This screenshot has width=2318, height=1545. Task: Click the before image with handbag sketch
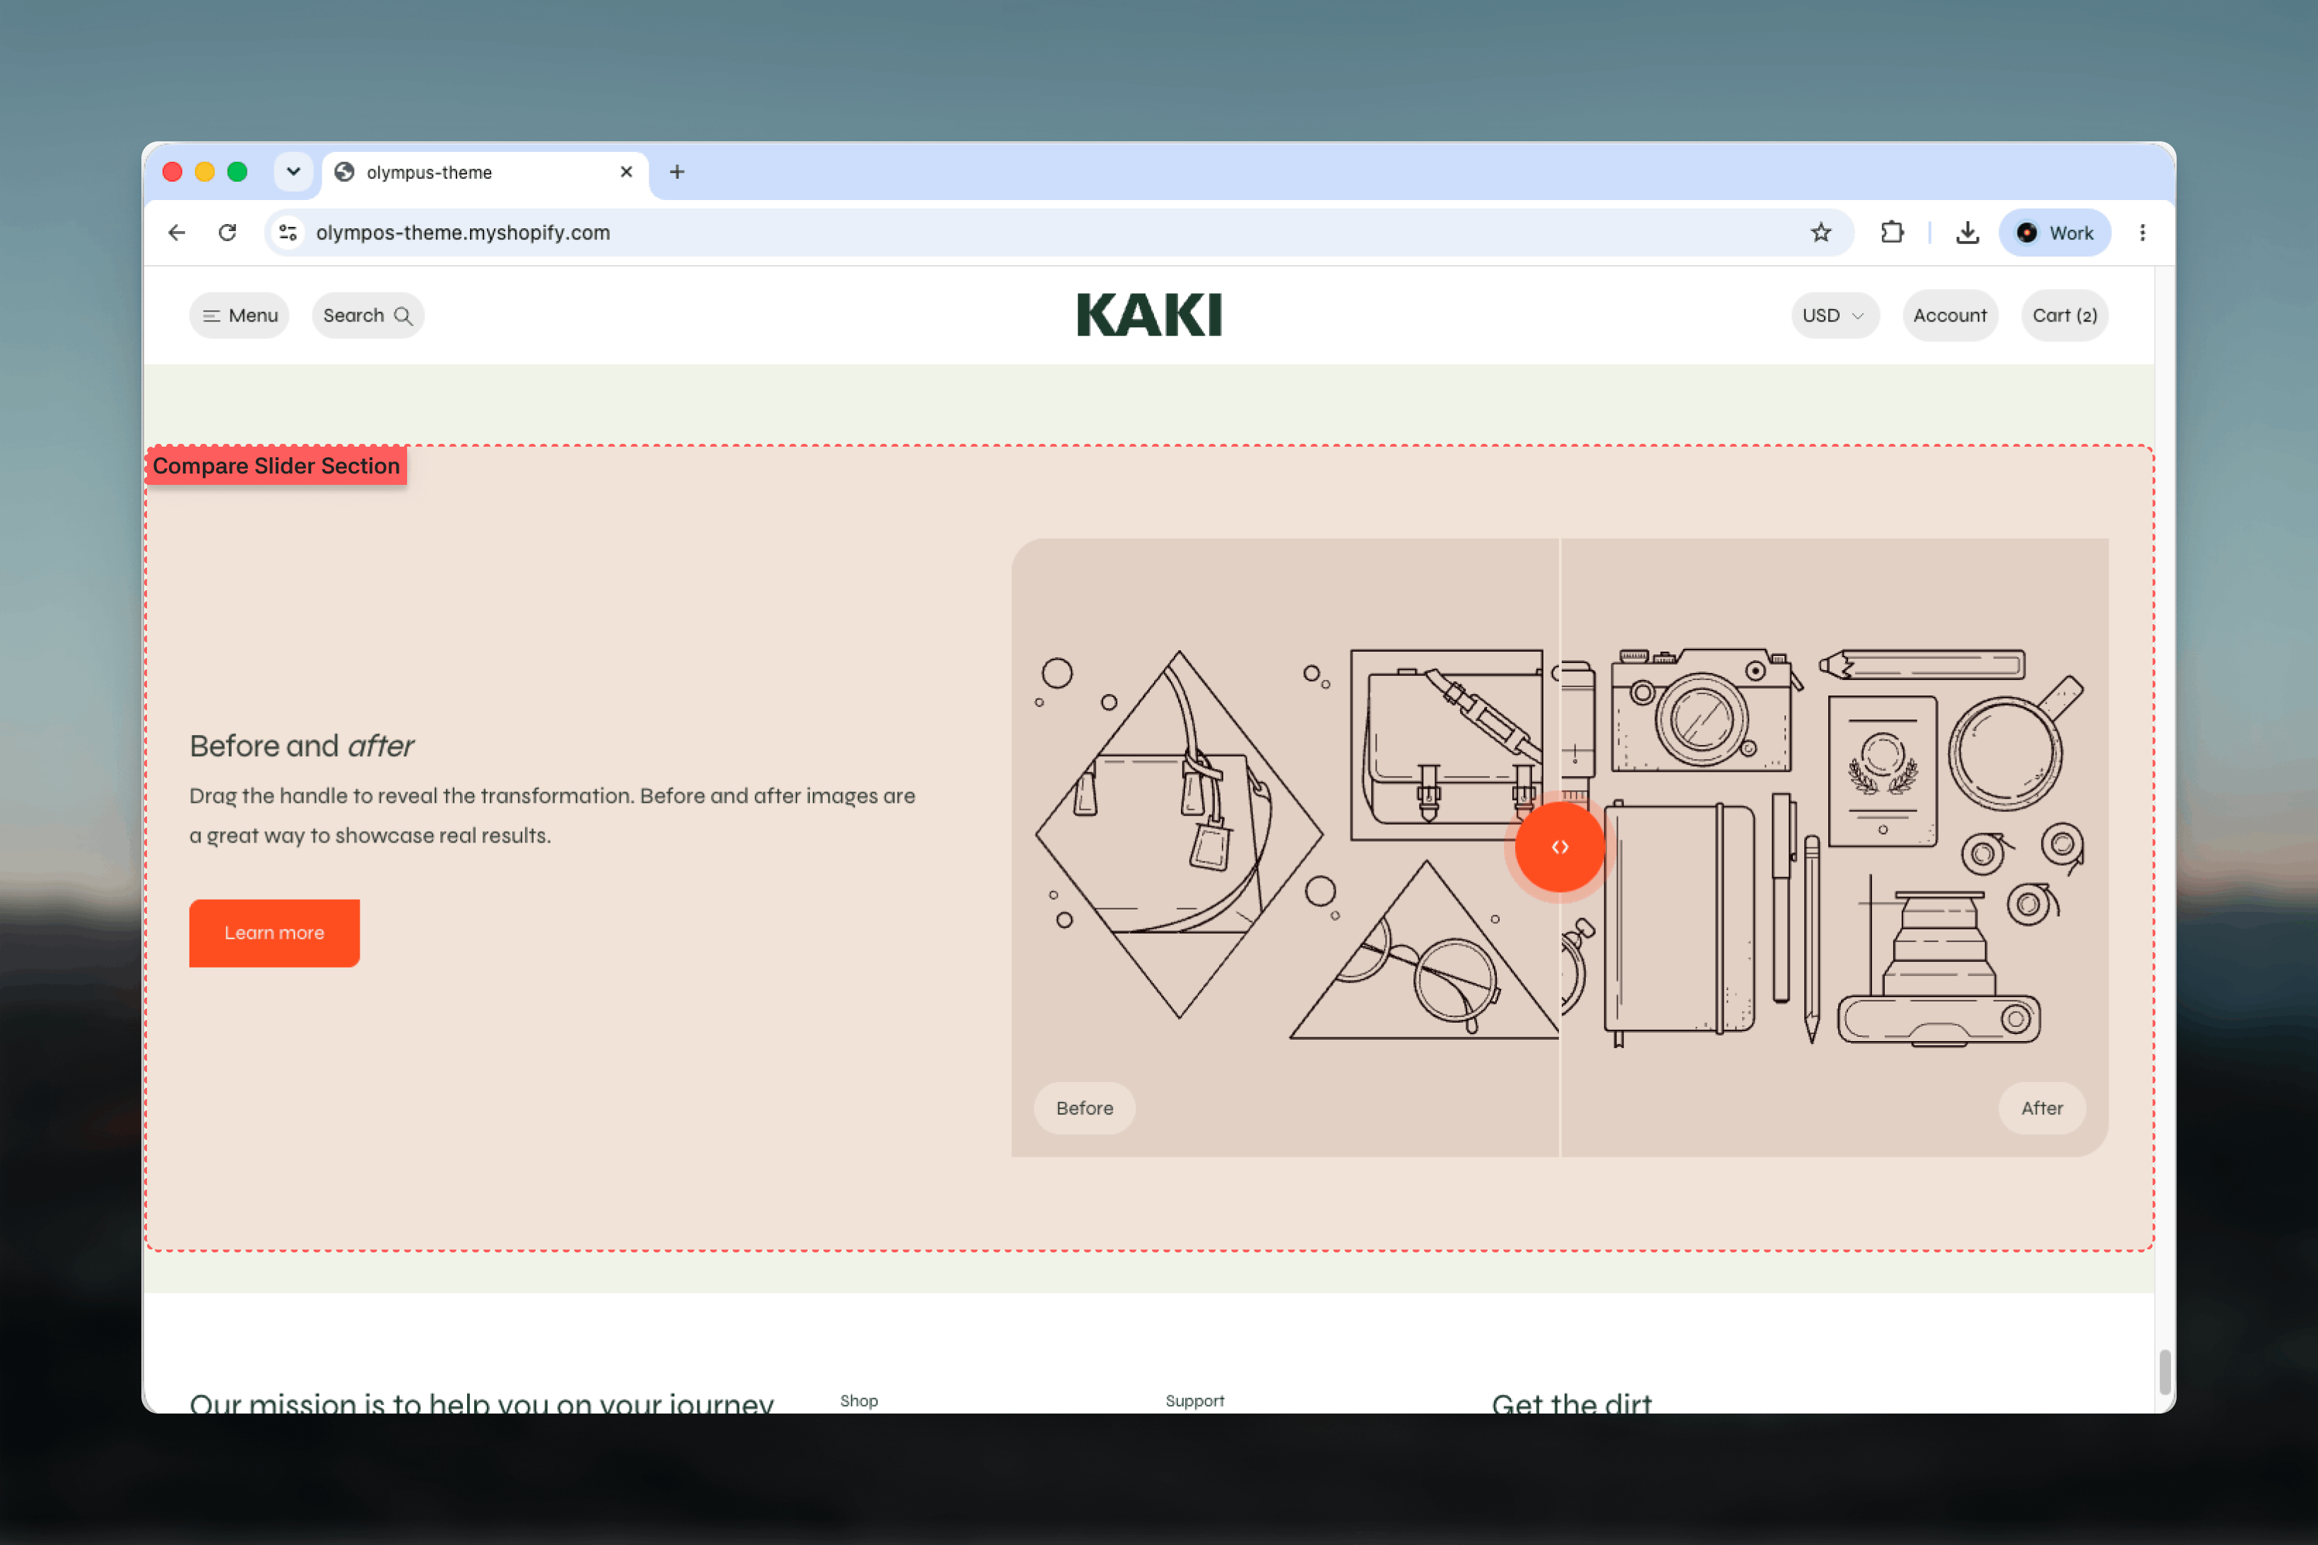point(1285,847)
